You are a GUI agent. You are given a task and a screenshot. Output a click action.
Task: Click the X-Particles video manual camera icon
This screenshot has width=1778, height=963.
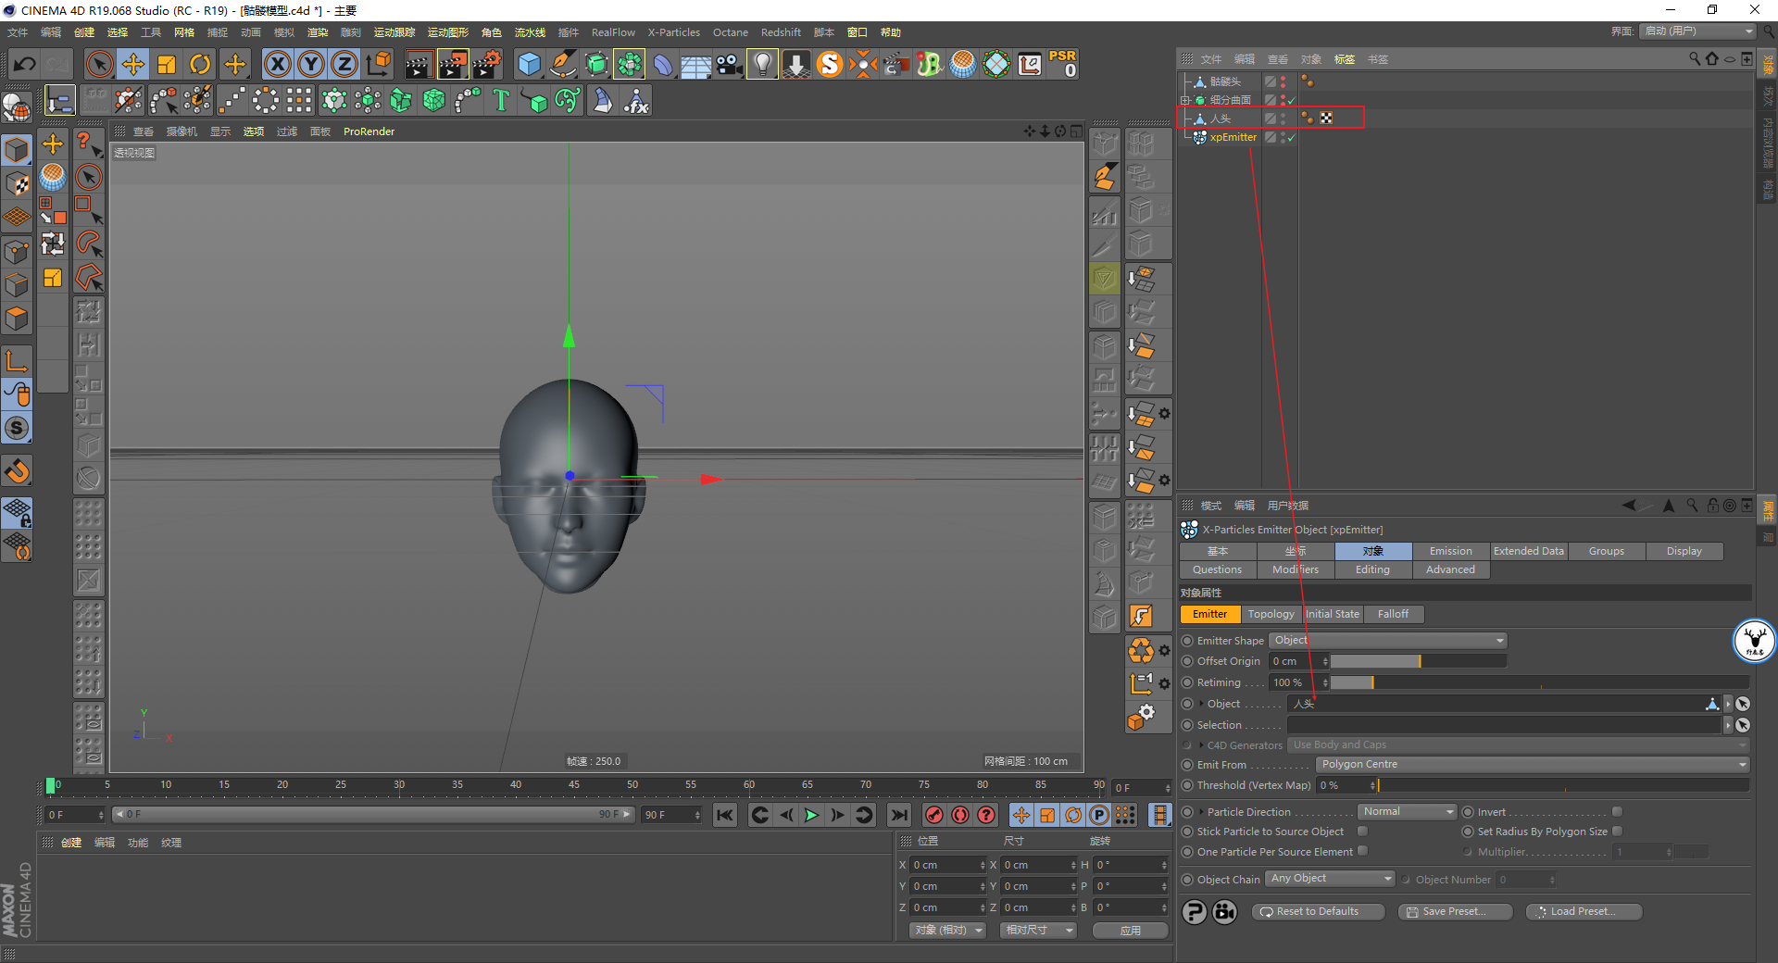coord(1225,912)
